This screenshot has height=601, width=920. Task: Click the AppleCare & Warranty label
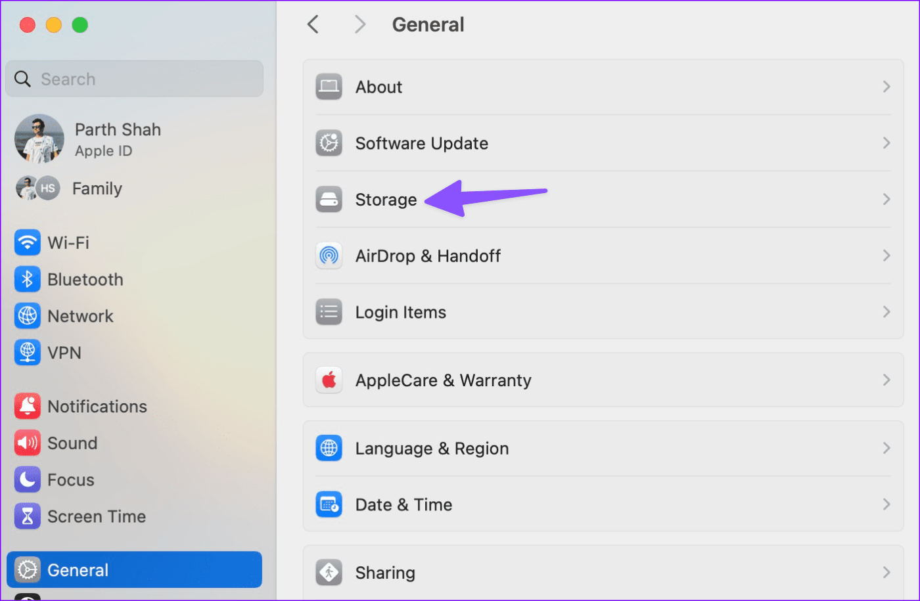(444, 380)
